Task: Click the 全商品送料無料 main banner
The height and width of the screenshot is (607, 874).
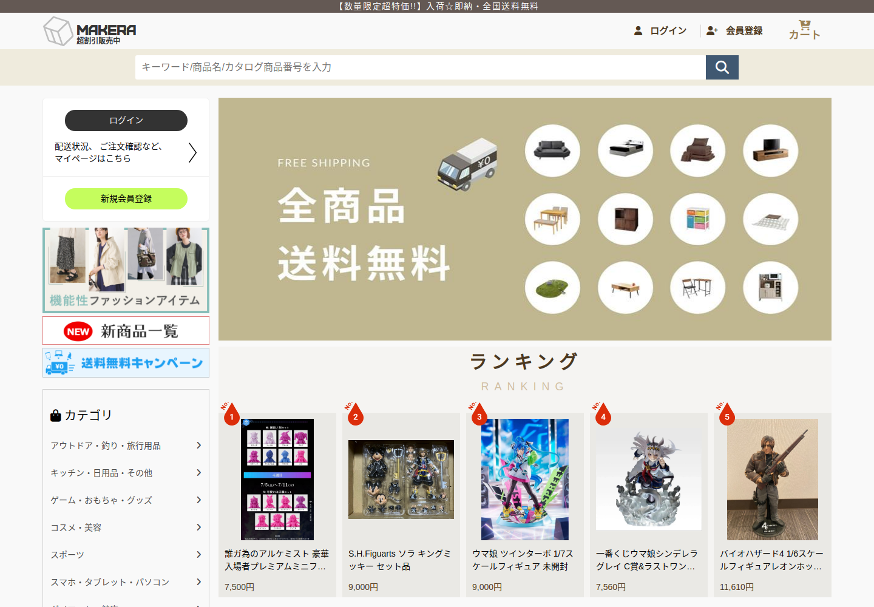Action: (x=525, y=219)
